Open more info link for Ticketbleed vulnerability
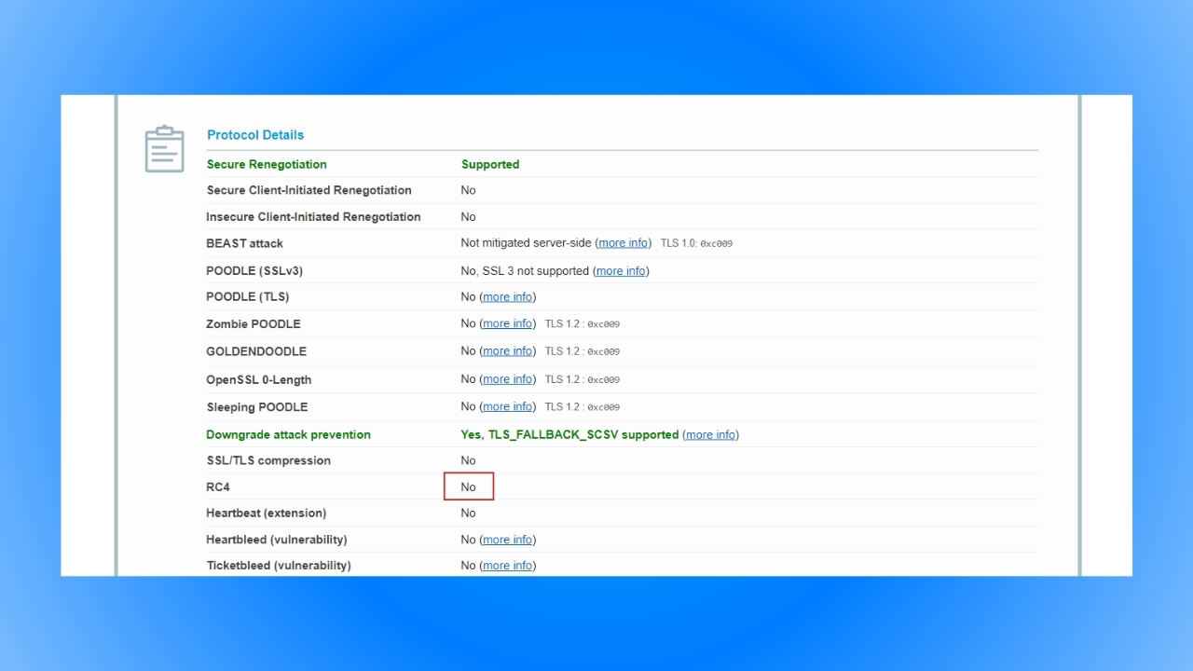Image resolution: width=1193 pixels, height=671 pixels. point(508,566)
